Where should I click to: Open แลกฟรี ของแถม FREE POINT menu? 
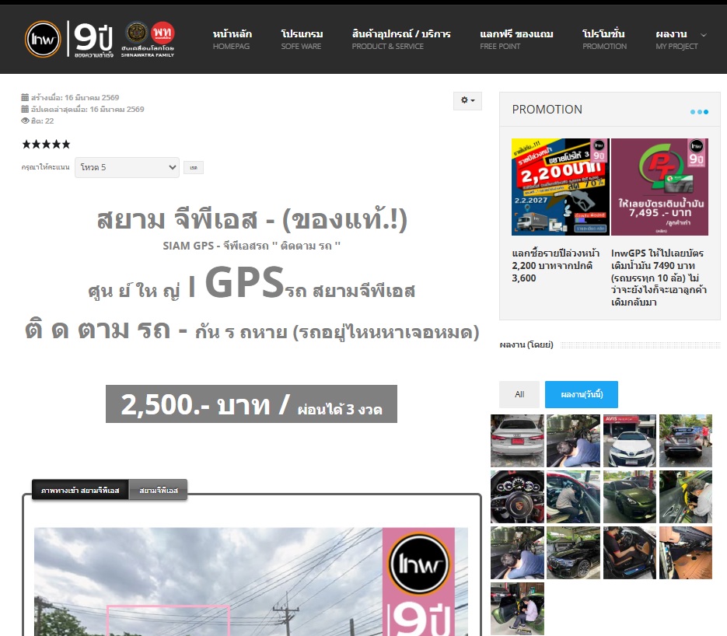pyautogui.click(x=516, y=40)
